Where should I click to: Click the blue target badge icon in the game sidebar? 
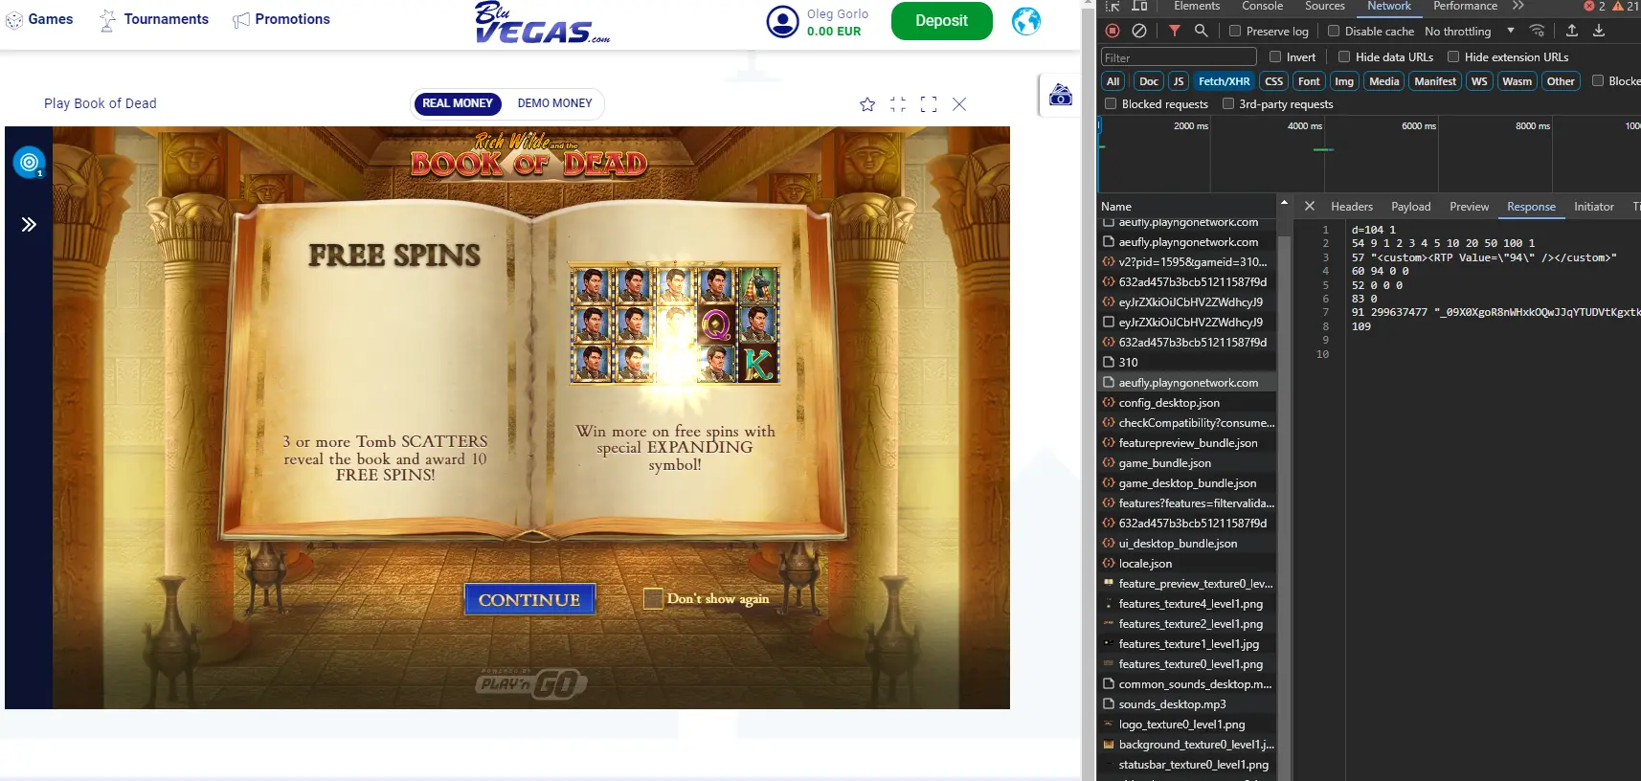(29, 162)
